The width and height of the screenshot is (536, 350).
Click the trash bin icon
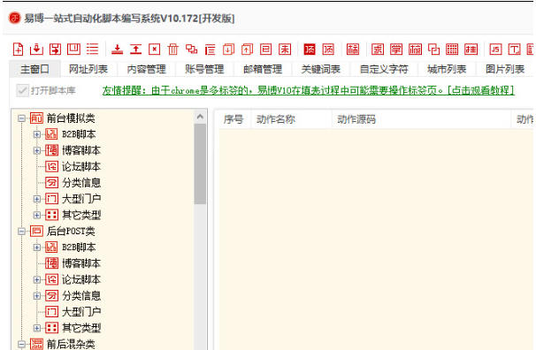(x=173, y=49)
